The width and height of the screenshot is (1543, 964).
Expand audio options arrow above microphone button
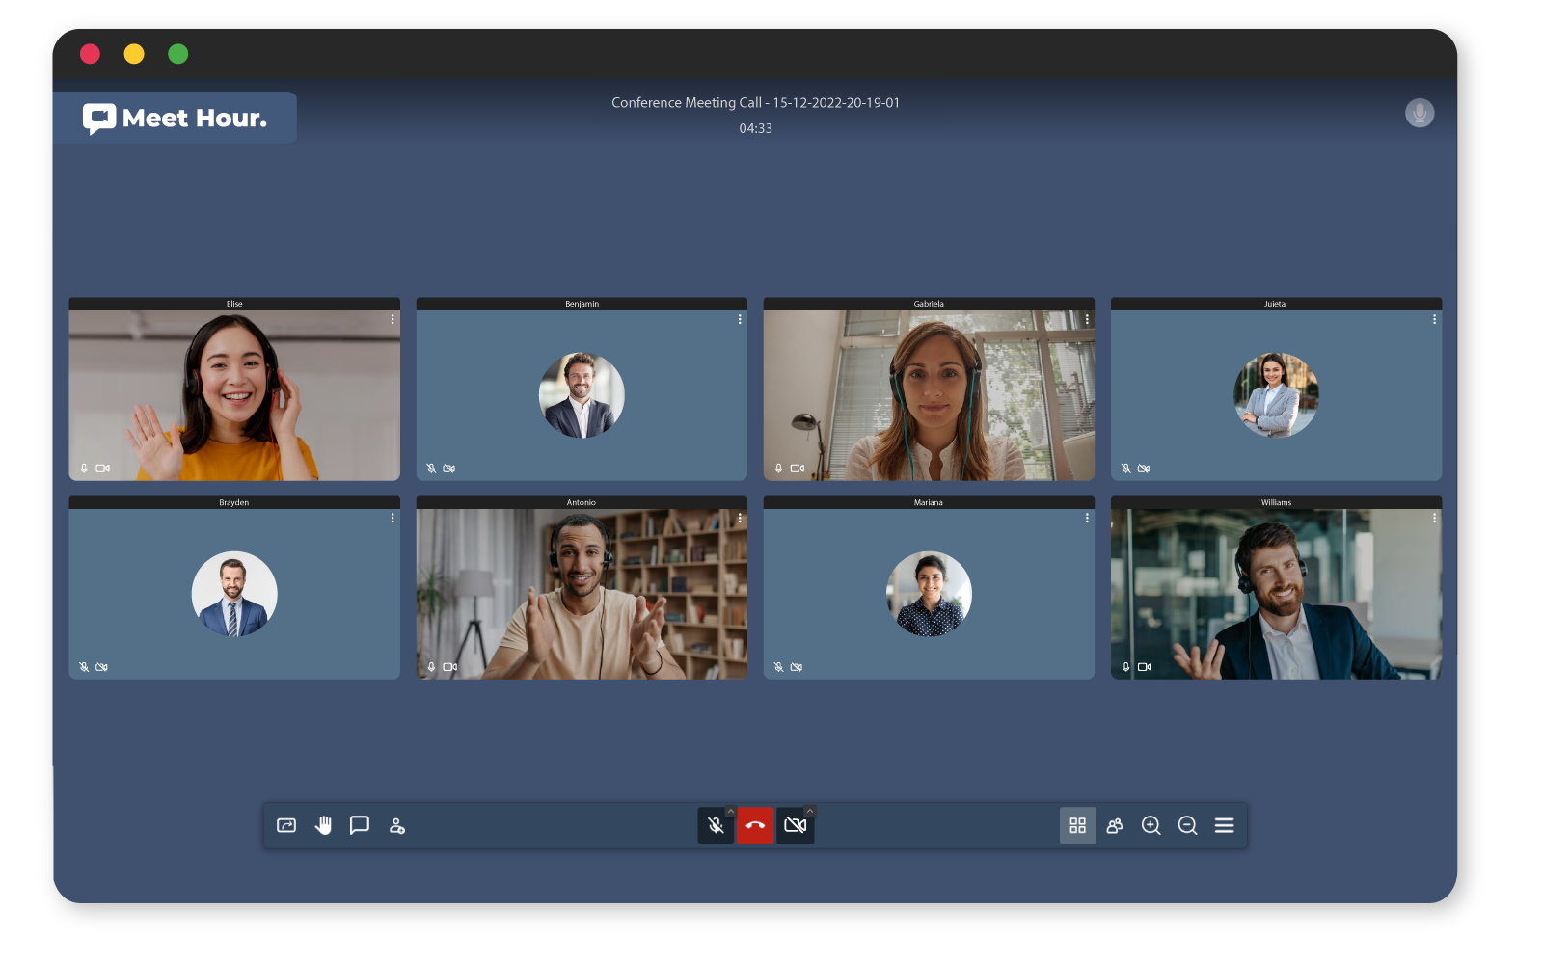pyautogui.click(x=730, y=811)
